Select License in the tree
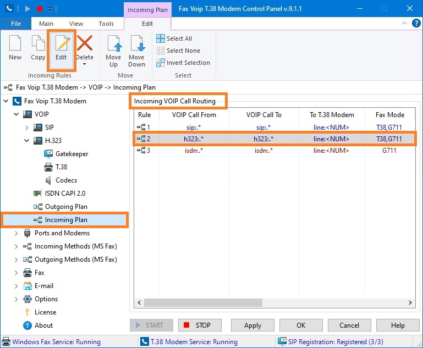The height and width of the screenshot is (348, 423). pyautogui.click(x=45, y=312)
